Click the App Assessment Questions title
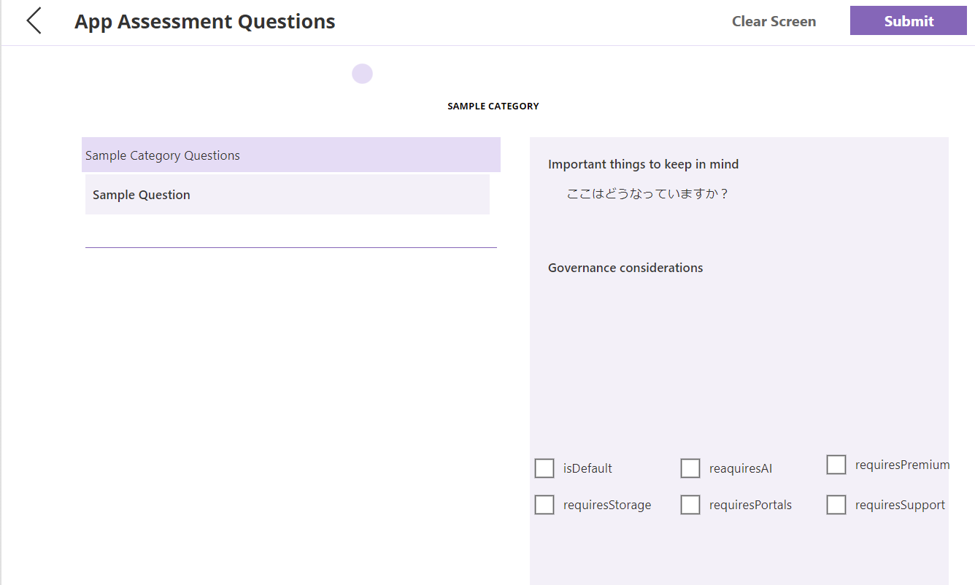The width and height of the screenshot is (975, 585). click(205, 22)
